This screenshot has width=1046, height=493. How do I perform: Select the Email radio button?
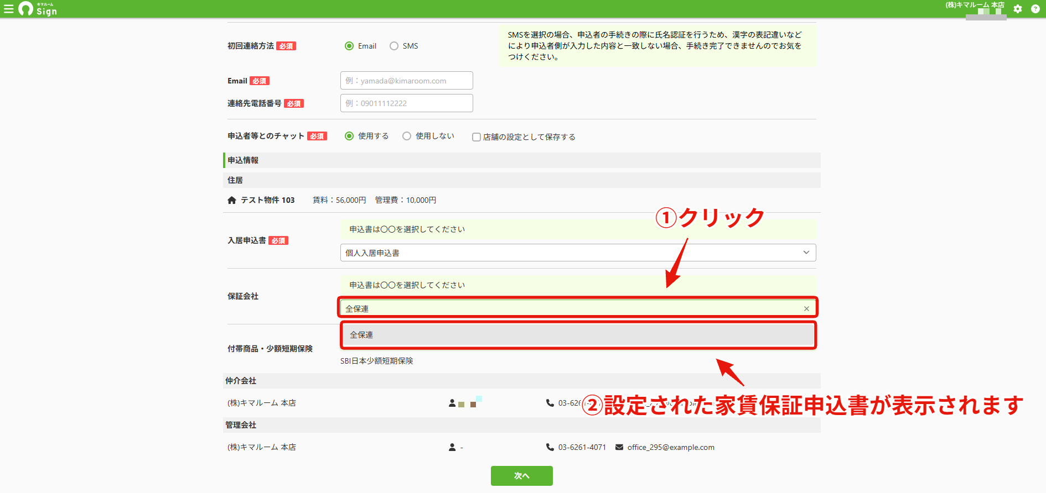(x=349, y=46)
